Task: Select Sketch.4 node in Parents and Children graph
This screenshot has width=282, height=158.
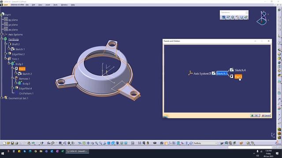Action: pyautogui.click(x=240, y=70)
